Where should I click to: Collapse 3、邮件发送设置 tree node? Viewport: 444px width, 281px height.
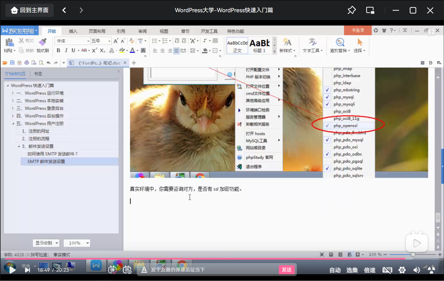click(x=19, y=146)
